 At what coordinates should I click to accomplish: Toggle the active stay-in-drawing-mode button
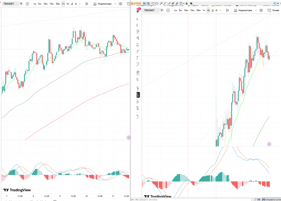coord(138,95)
